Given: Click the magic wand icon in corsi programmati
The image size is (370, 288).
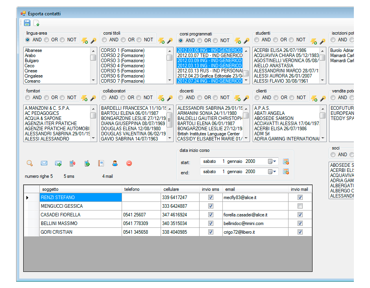Looking at the screenshot, I should pos(246,41).
